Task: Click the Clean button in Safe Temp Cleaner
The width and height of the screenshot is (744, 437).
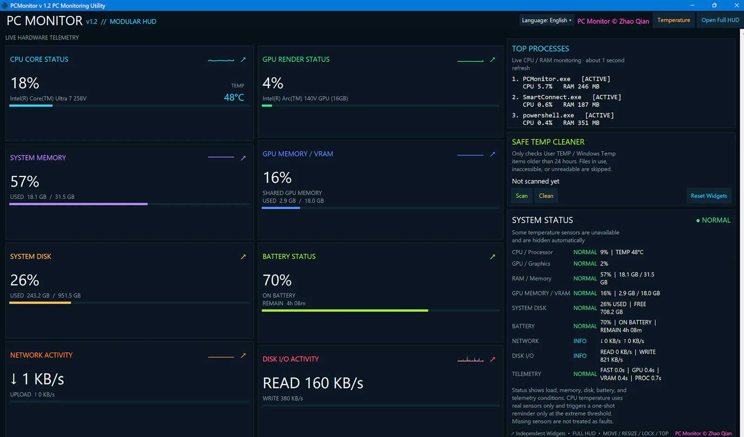Action: click(x=546, y=196)
